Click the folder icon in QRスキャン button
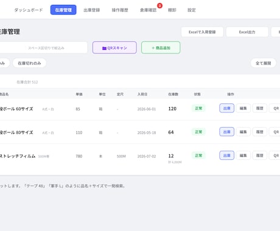 click(104, 48)
